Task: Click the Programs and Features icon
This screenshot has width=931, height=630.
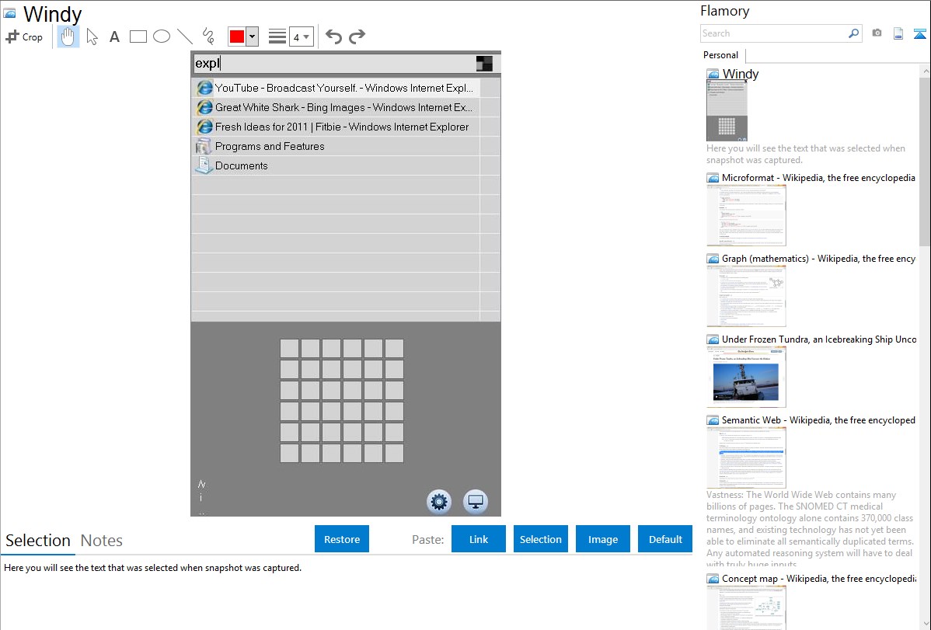Action: (x=204, y=146)
